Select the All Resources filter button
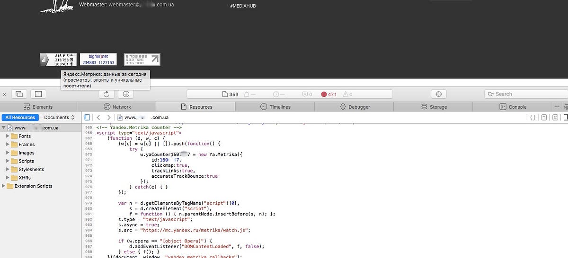The width and height of the screenshot is (568, 258). coord(20,117)
